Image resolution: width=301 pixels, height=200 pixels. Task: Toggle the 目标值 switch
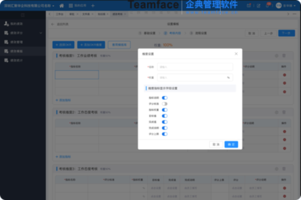pyautogui.click(x=164, y=116)
